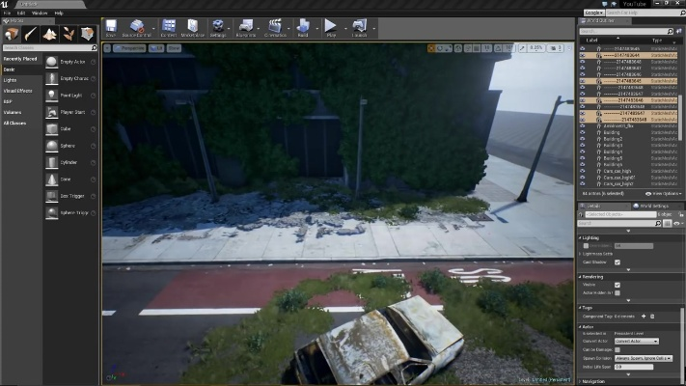
Task: Open the Marketplace toolbar icon
Action: 194,28
